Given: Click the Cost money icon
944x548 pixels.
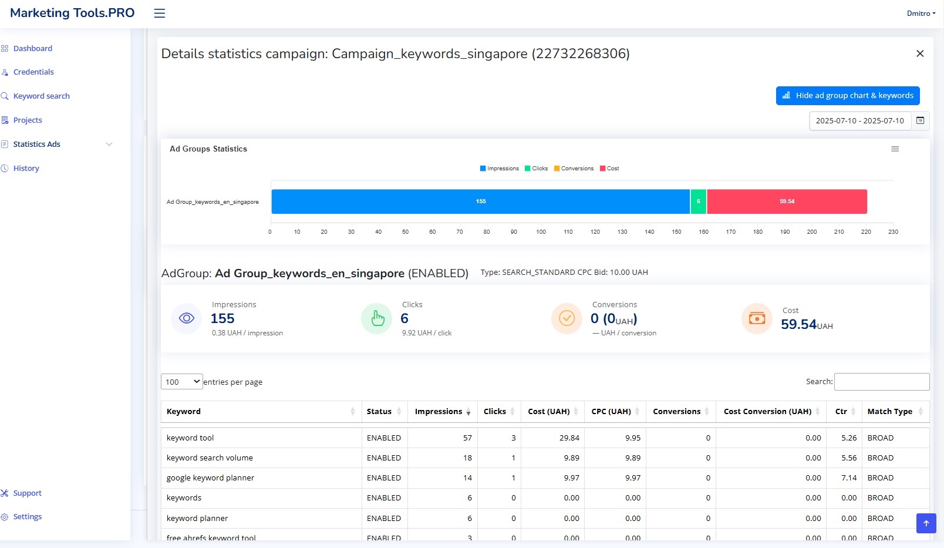Looking at the screenshot, I should [757, 318].
